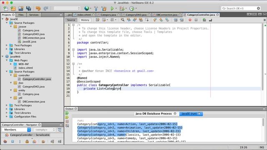Click the Previous Bookmark icon

155,20
